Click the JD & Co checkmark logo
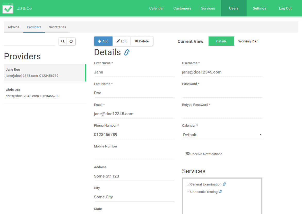Image resolution: width=302 pixels, height=214 pixels. tap(8, 8)
